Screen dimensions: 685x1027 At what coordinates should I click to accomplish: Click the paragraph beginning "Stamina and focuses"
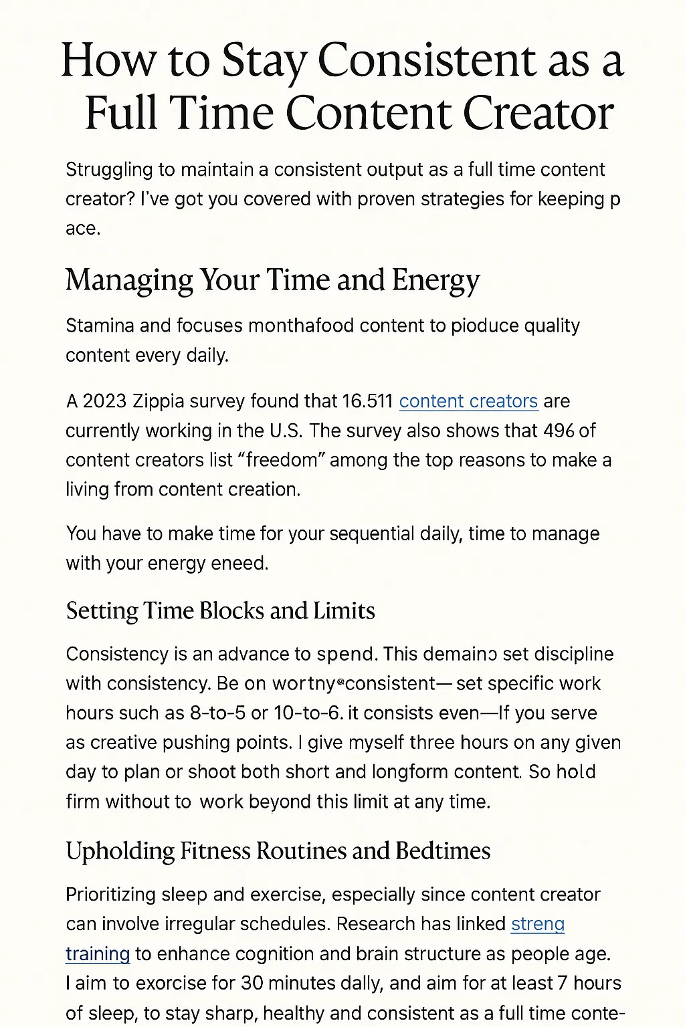pyautogui.click(x=322, y=340)
